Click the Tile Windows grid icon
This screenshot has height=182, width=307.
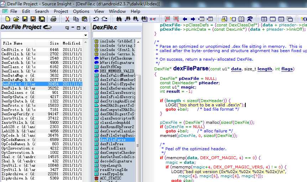(264, 19)
